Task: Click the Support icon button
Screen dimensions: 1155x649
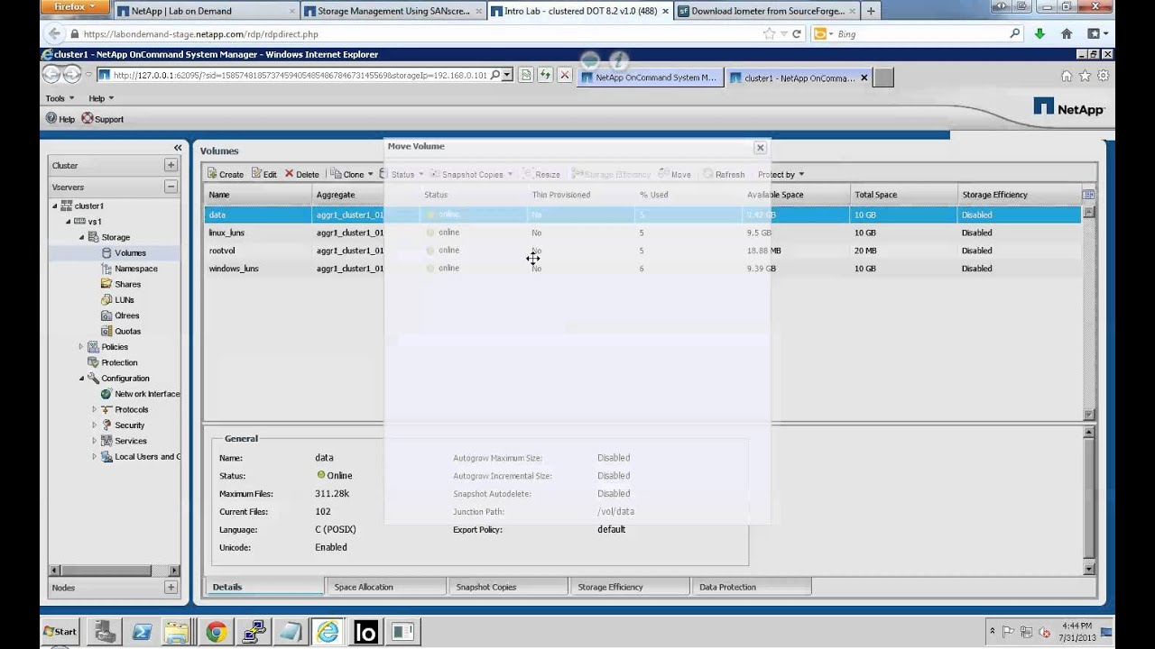Action: (x=102, y=119)
